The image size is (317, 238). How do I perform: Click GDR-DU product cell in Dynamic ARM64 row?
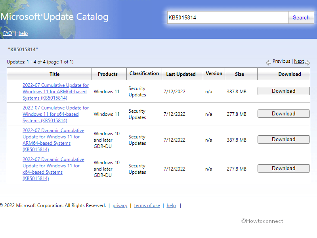(107, 140)
